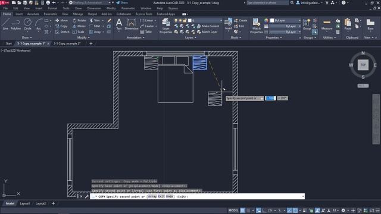Open the Parametric ribbon tab
The width and height of the screenshot is (381, 214).
pos(50,14)
